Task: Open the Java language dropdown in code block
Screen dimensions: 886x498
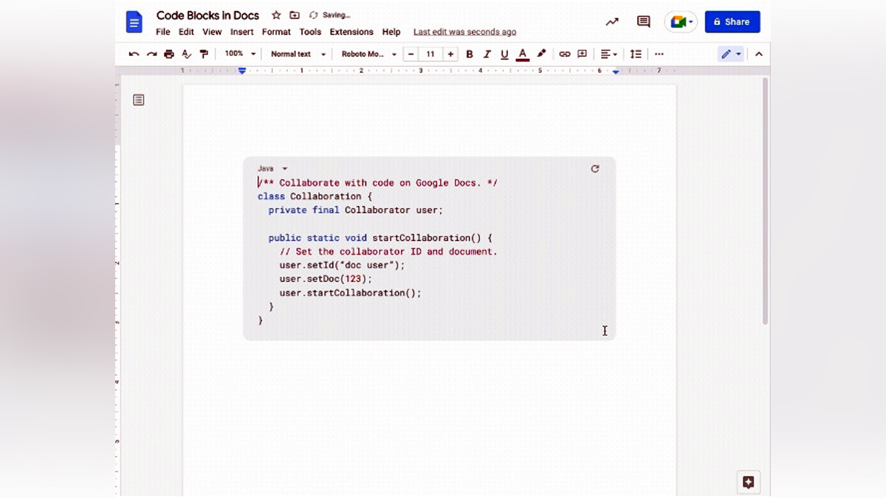Action: click(x=272, y=169)
